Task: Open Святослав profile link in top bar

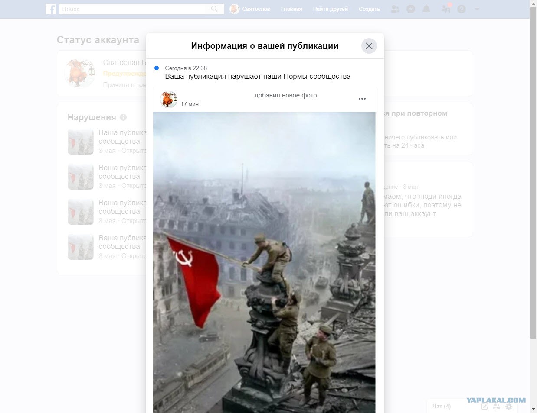Action: pyautogui.click(x=250, y=9)
